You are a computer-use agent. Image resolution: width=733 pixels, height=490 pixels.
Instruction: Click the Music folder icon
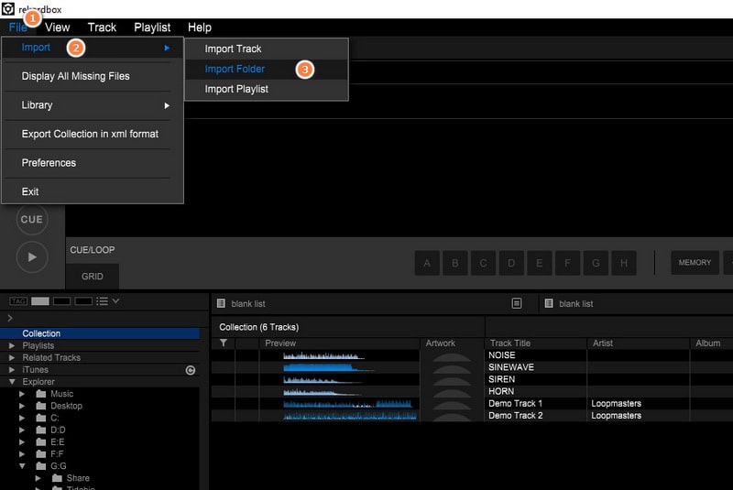tap(41, 394)
